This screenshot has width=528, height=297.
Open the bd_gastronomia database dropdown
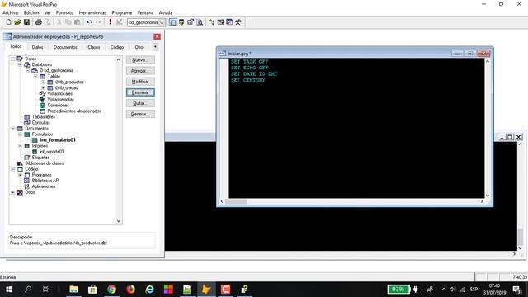pos(162,22)
